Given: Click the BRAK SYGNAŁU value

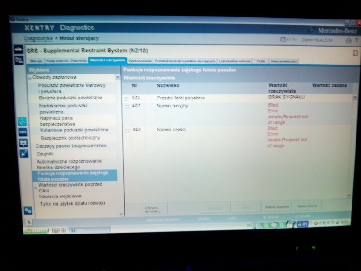Looking at the screenshot, I should (x=287, y=97).
